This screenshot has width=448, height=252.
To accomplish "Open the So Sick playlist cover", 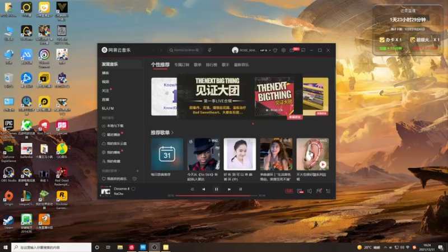I will point(203,155).
